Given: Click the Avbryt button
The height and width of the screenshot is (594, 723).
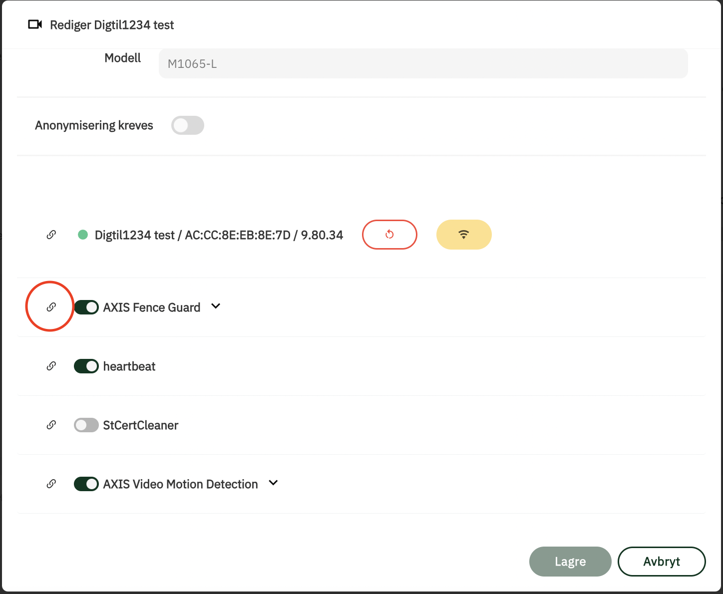Looking at the screenshot, I should 662,562.
